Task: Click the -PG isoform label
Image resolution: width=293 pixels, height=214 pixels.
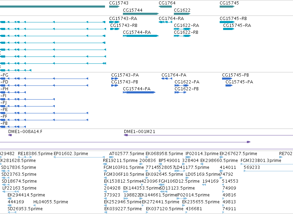Action: point(4,75)
